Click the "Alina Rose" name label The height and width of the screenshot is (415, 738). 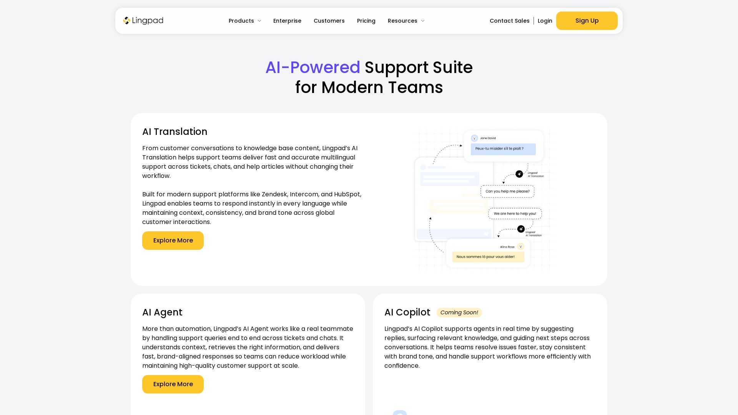point(507,247)
